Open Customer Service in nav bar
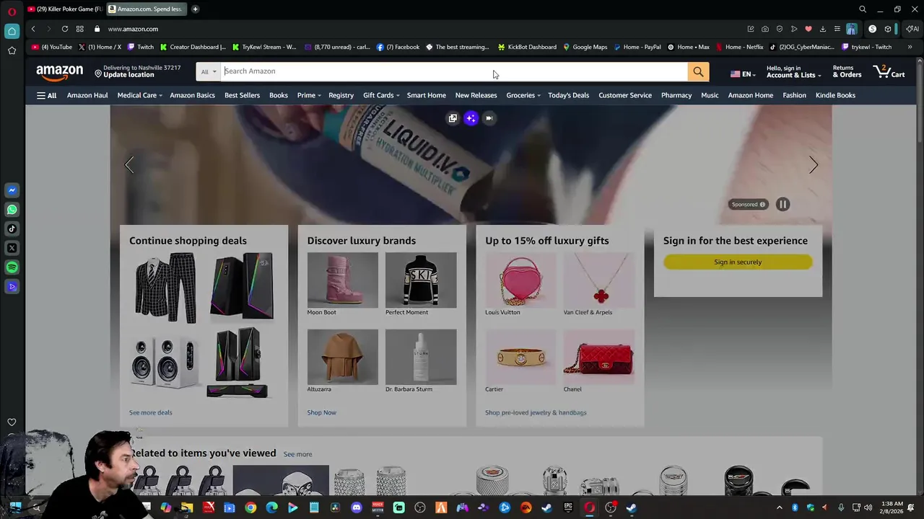Viewport: 924px width, 519px height. point(625,95)
